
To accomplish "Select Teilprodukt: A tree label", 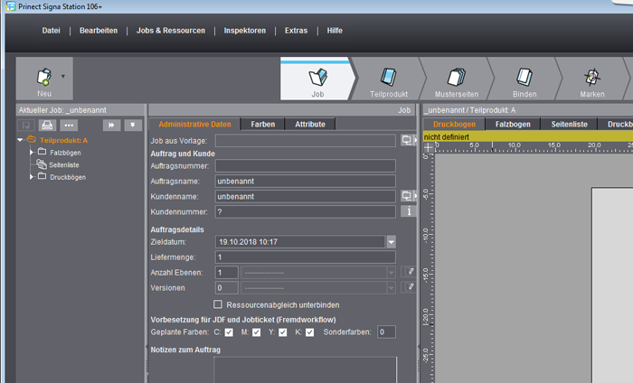I will [63, 140].
